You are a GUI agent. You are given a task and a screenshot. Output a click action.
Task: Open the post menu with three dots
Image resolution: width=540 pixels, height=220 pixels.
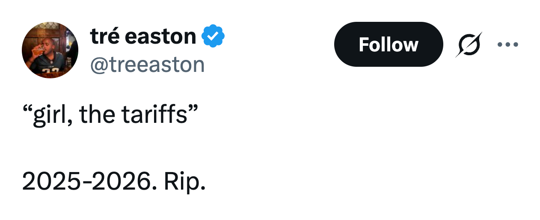[x=508, y=44]
